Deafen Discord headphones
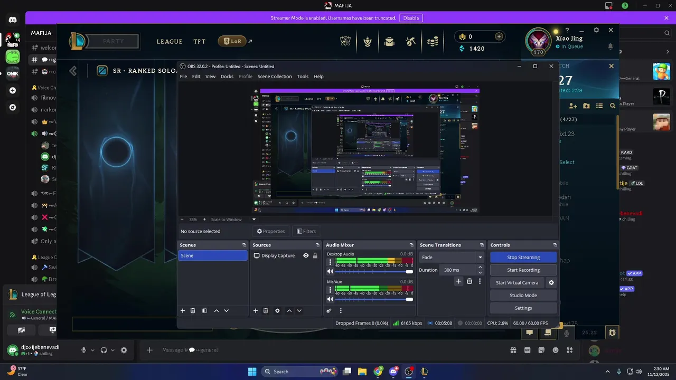 tap(104, 350)
